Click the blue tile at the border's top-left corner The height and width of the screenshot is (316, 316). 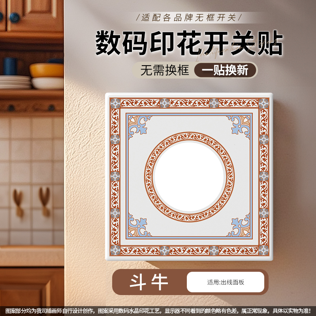115,103
